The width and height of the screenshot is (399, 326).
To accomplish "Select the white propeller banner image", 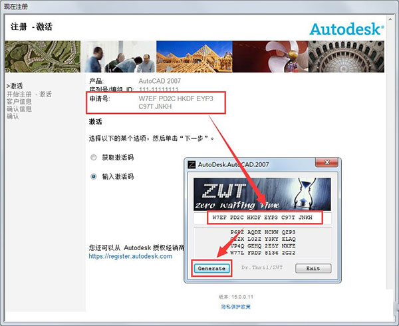I will (270, 57).
